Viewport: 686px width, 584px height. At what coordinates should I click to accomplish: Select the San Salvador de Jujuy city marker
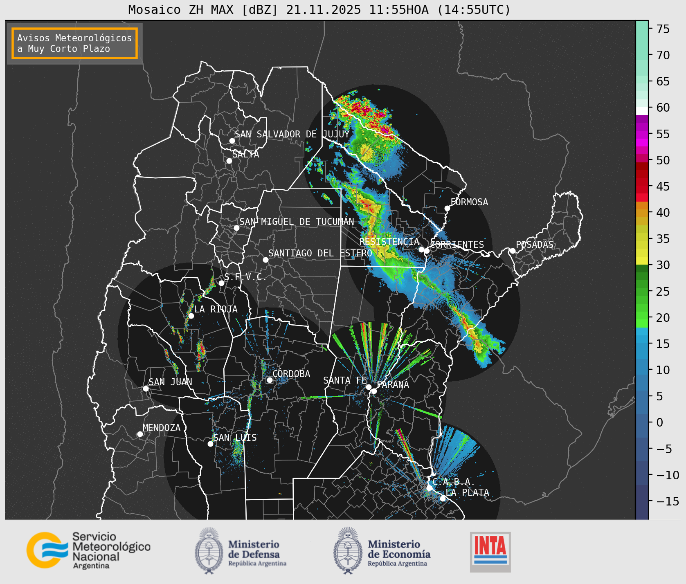point(232,141)
